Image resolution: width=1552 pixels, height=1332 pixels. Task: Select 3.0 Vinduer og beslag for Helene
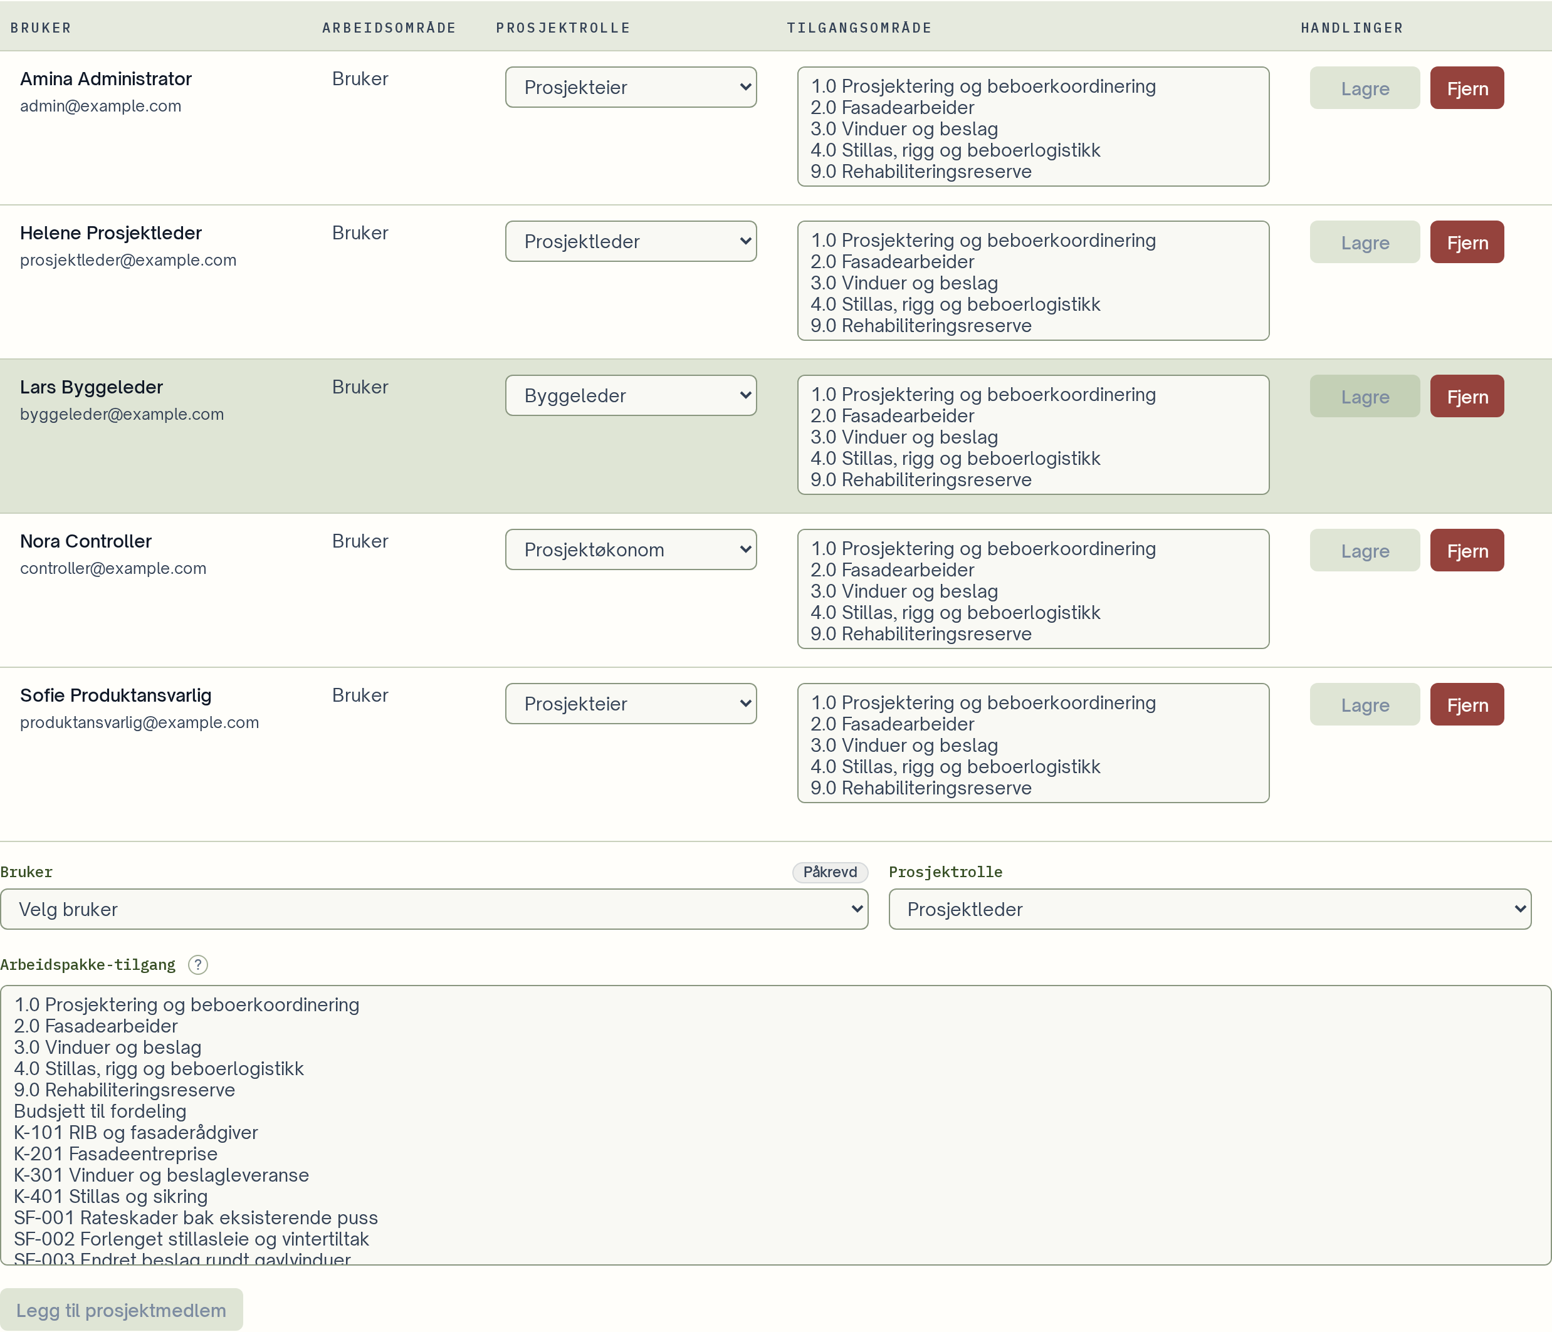pos(1033,284)
